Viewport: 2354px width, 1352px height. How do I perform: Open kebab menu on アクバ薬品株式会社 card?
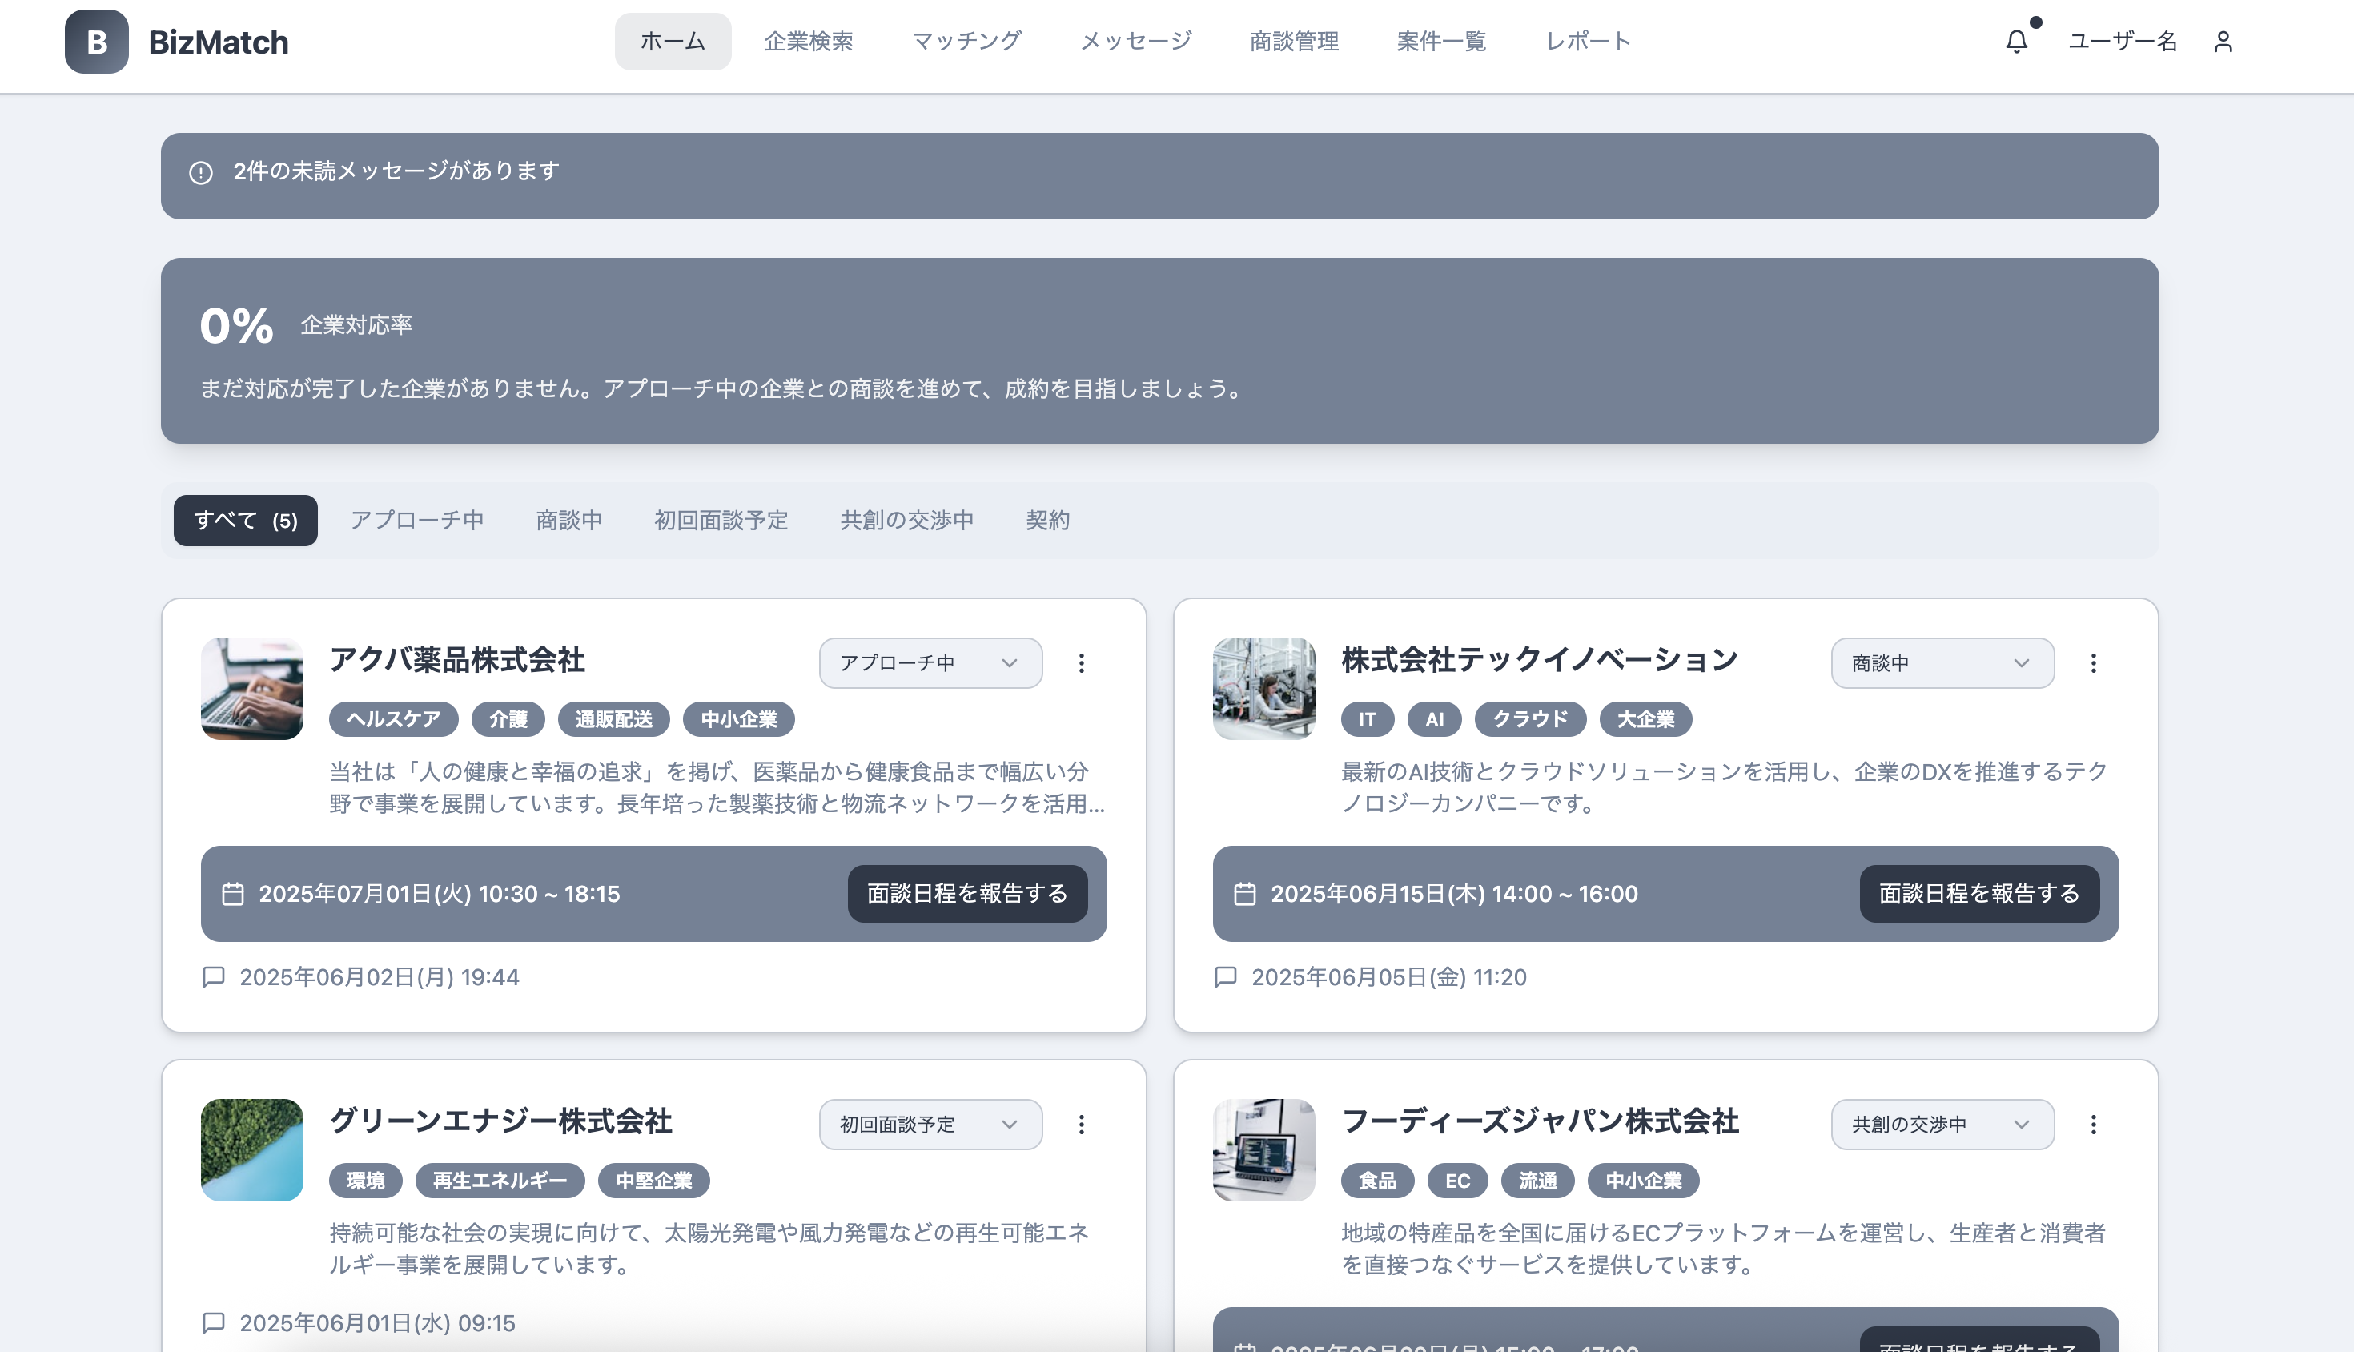(x=1080, y=663)
